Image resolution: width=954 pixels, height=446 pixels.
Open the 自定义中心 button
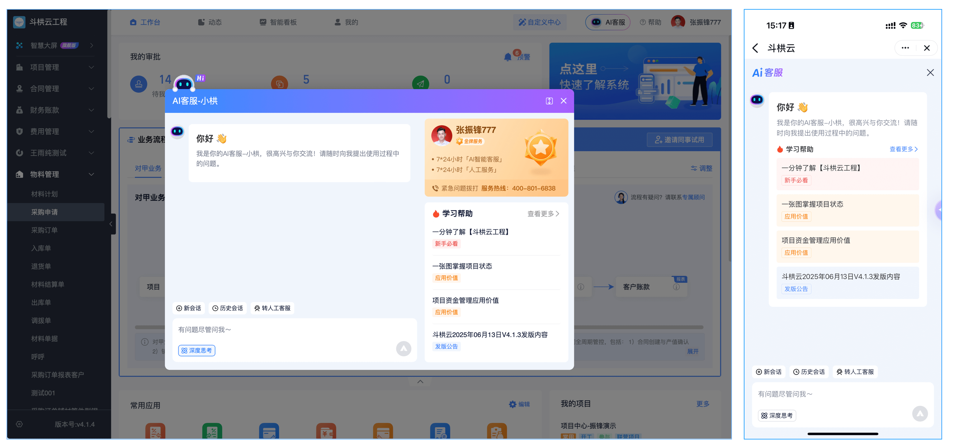[540, 22]
